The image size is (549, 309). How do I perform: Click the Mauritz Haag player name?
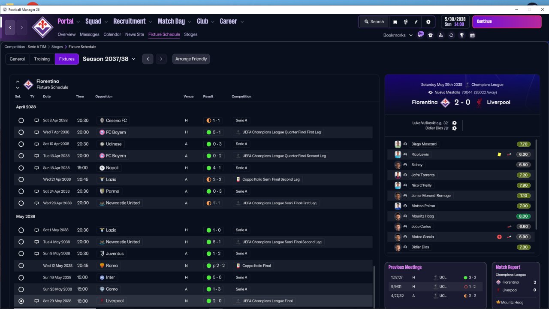[x=422, y=216]
